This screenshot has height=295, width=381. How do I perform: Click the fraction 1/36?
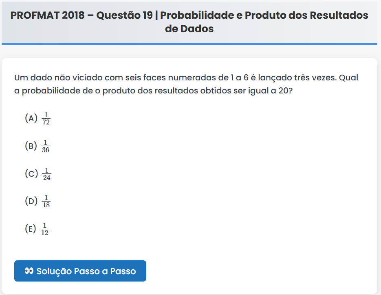click(46, 146)
